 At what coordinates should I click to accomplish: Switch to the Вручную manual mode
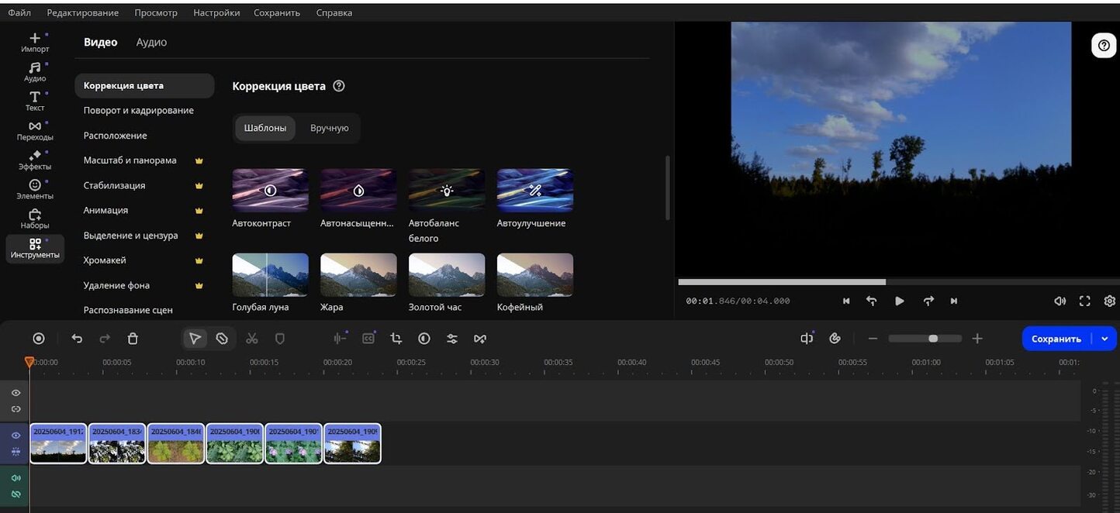pos(329,128)
